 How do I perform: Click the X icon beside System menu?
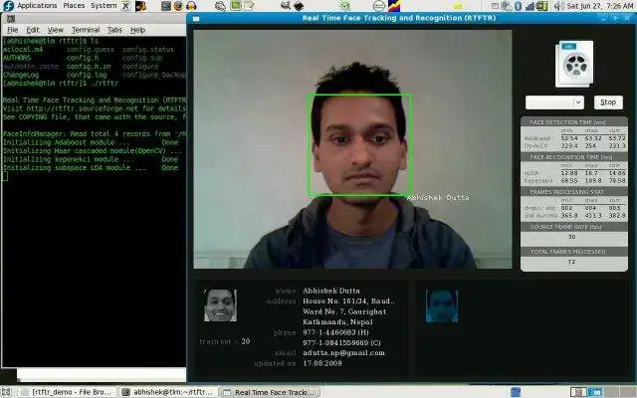(x=126, y=6)
